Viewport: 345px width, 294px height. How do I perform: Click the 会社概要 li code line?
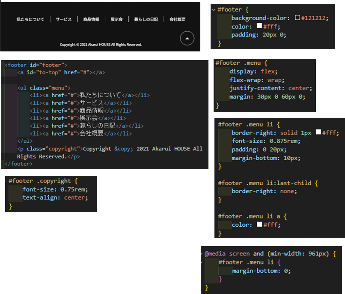click(x=81, y=133)
